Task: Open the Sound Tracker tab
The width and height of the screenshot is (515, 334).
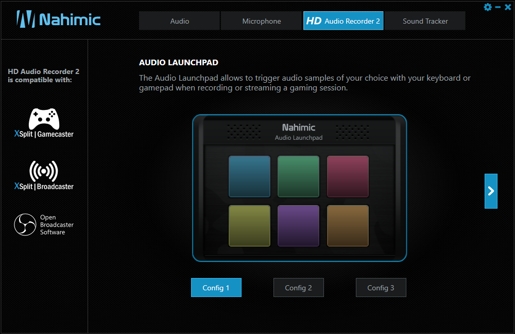Action: [x=425, y=21]
